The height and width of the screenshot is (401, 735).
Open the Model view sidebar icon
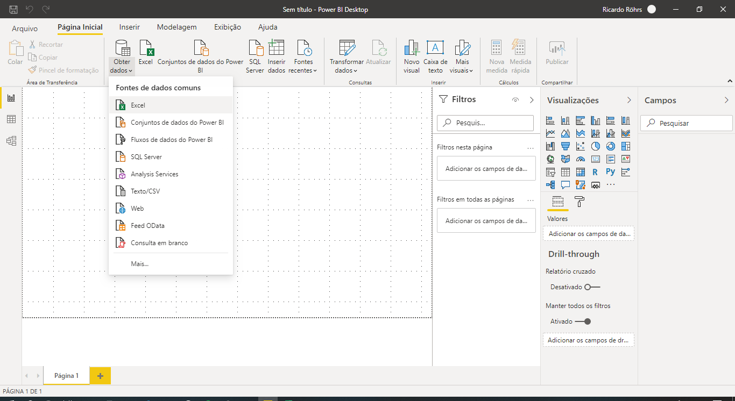pos(11,141)
